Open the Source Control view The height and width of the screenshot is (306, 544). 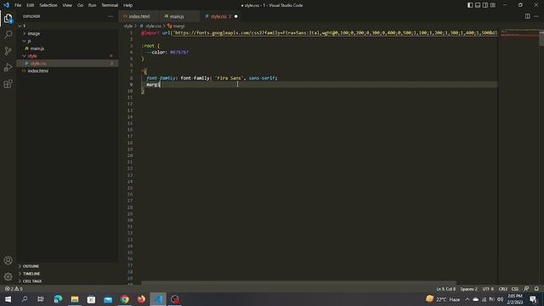click(x=8, y=51)
